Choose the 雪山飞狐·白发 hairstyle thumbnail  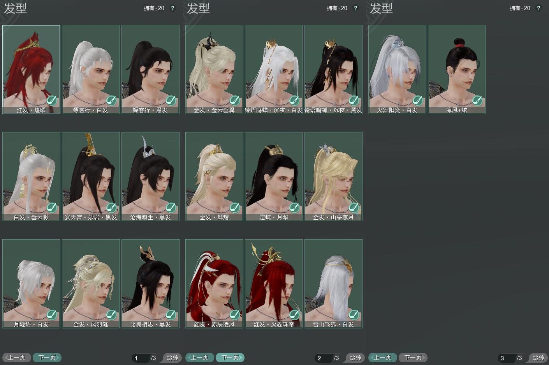pos(334,284)
